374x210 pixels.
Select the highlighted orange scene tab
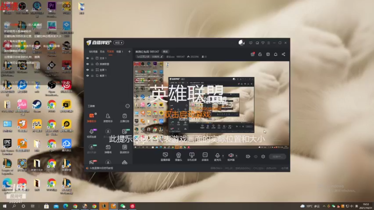tap(110, 51)
